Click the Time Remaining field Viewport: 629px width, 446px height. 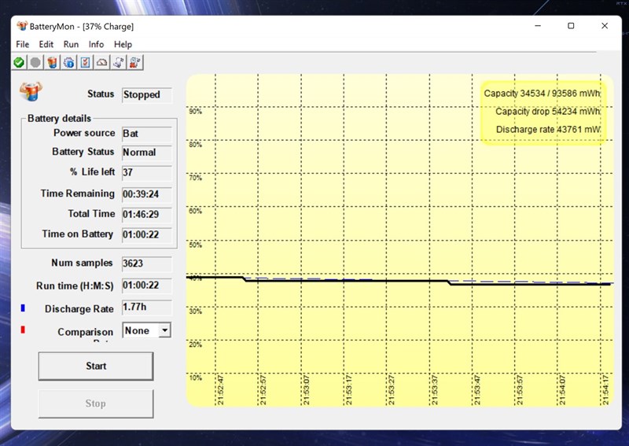click(x=147, y=194)
